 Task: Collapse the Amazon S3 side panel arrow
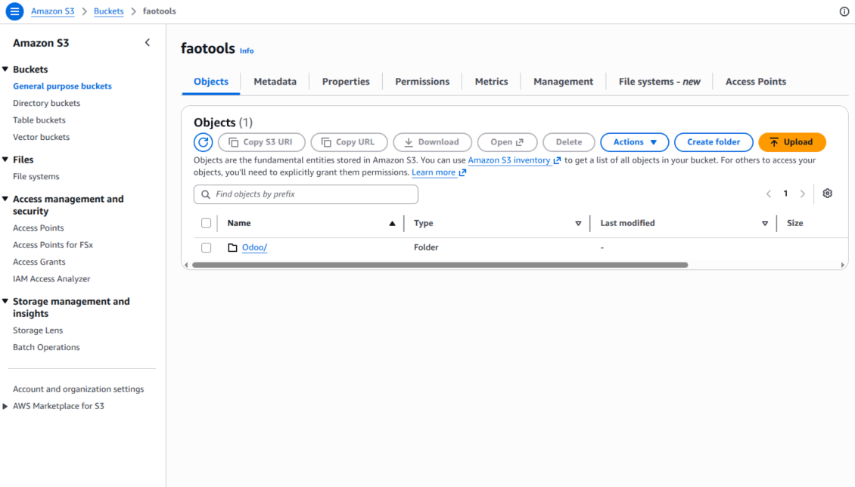(x=148, y=42)
